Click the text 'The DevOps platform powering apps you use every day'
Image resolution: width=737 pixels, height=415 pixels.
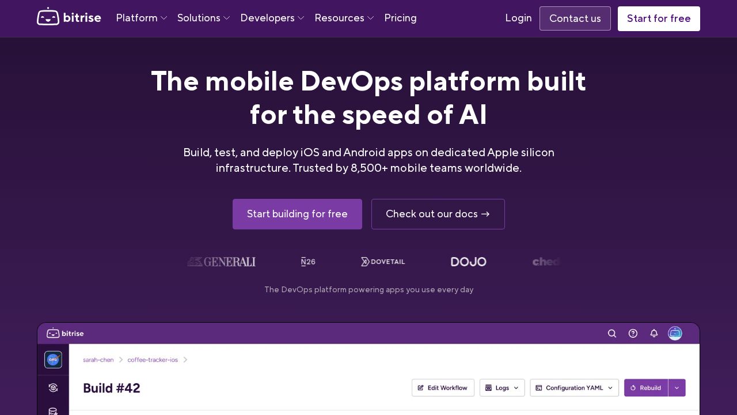pyautogui.click(x=368, y=289)
